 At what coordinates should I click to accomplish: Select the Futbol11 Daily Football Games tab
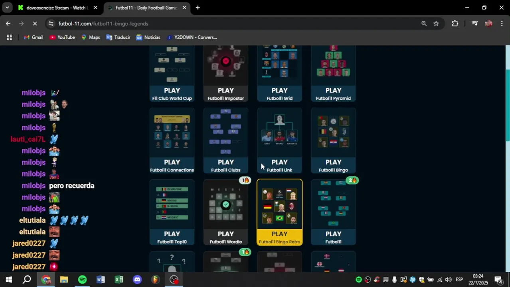[146, 8]
